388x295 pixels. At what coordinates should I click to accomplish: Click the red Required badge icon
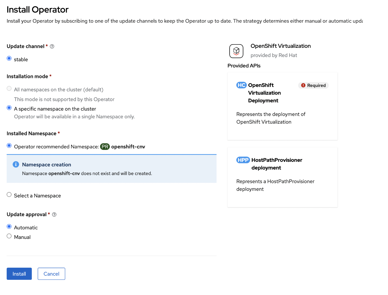pyautogui.click(x=303, y=85)
